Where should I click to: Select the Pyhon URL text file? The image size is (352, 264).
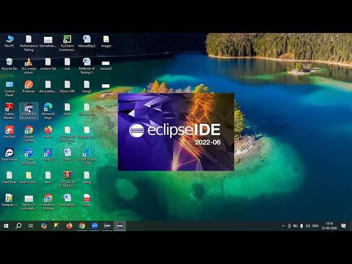pyautogui.click(x=67, y=87)
